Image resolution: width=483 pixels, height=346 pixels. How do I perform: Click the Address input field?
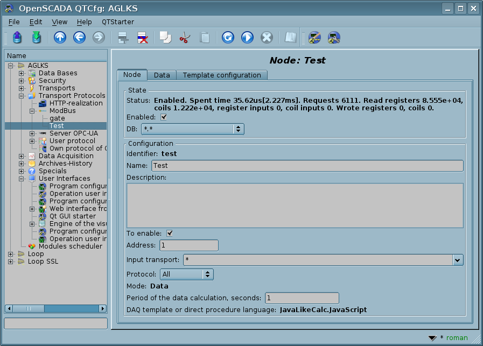point(188,245)
